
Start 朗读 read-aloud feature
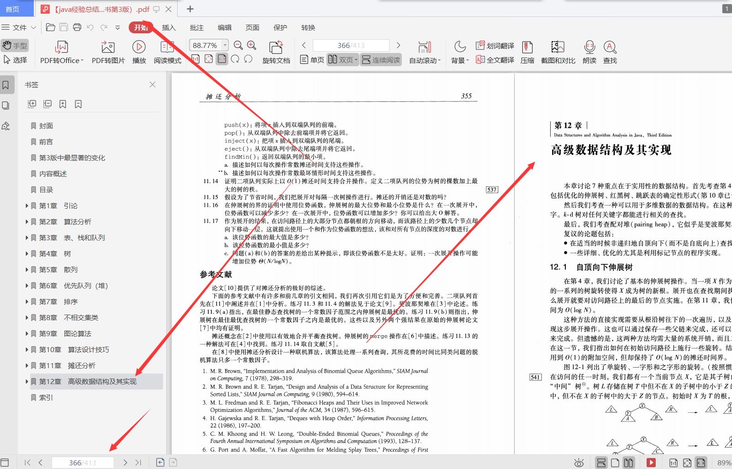pyautogui.click(x=589, y=52)
